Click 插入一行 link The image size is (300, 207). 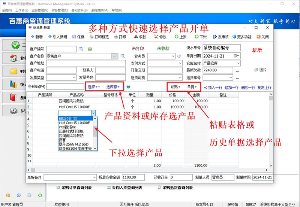pyautogui.click(x=215, y=88)
